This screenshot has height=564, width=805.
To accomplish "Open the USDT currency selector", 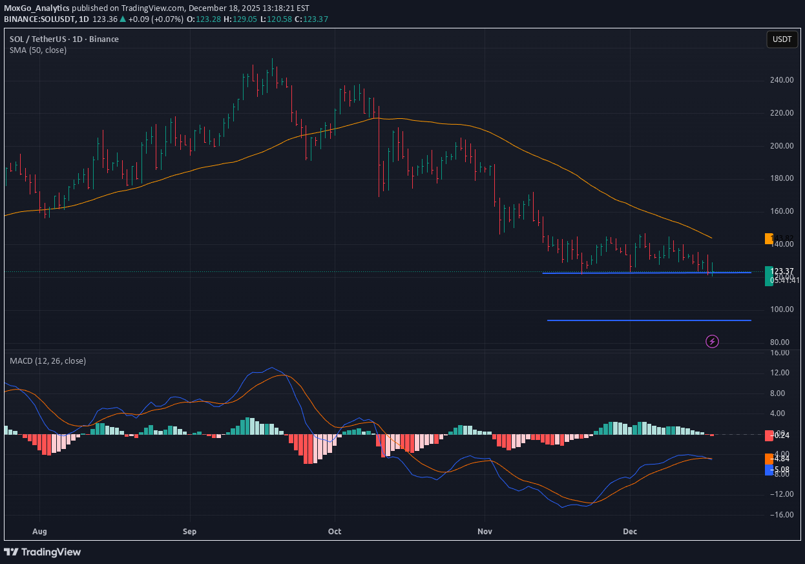I will 782,39.
